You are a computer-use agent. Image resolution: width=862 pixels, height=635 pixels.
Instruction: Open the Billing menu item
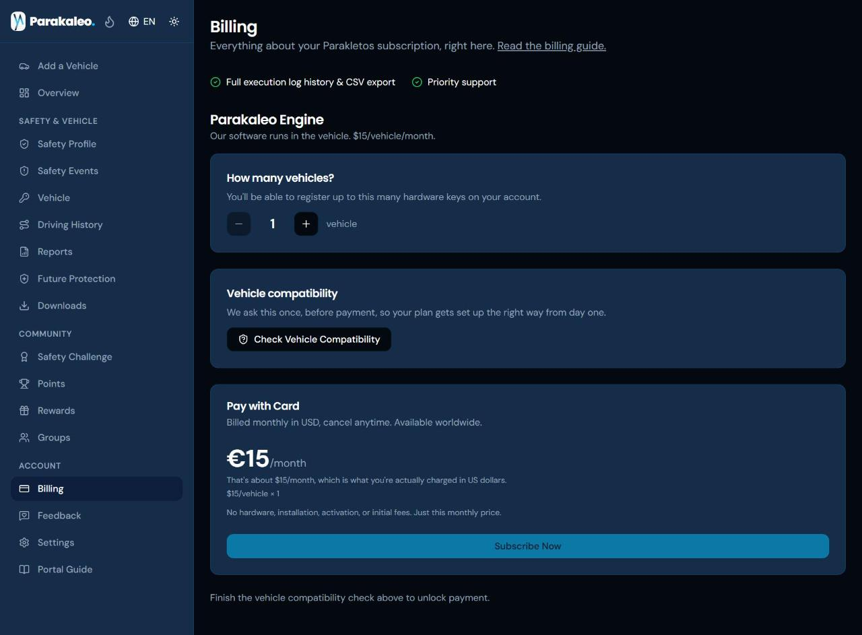pos(96,489)
